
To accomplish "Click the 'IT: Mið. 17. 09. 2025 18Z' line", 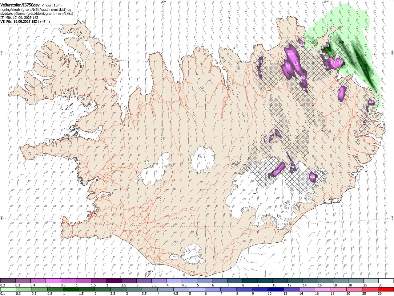I will [x=19, y=18].
